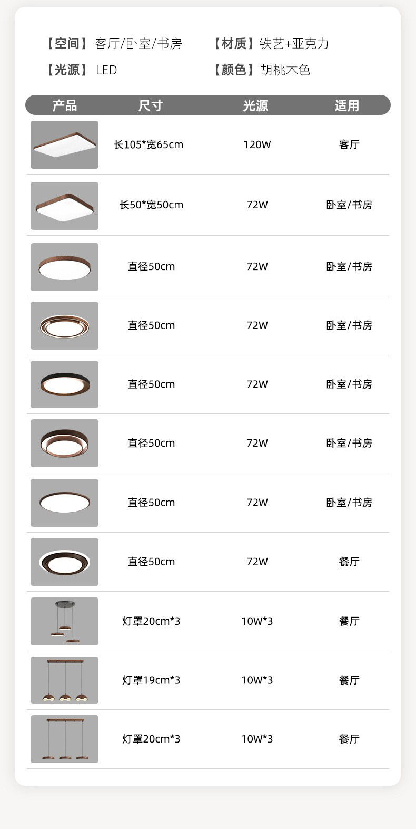
Task: Click the 长105*宽65cm size text
Action: [148, 144]
